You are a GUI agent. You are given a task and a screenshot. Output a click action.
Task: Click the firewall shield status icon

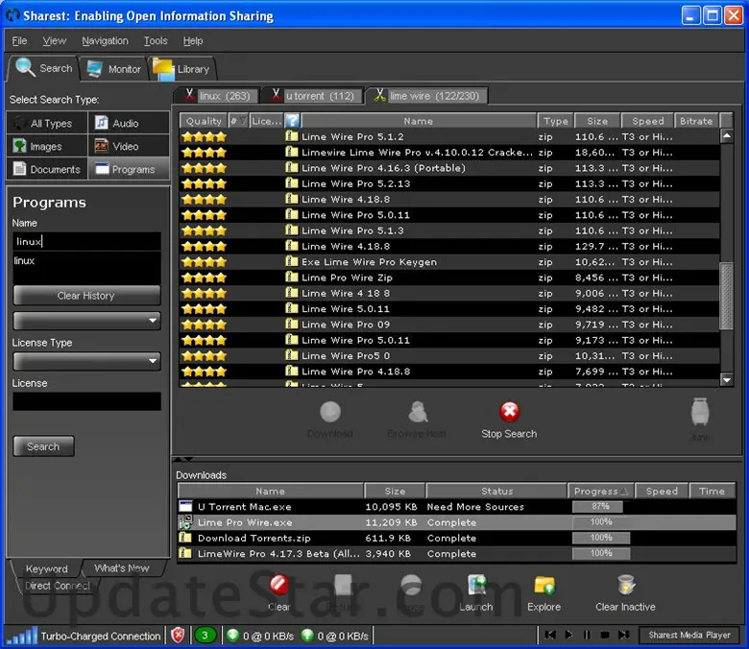click(178, 635)
